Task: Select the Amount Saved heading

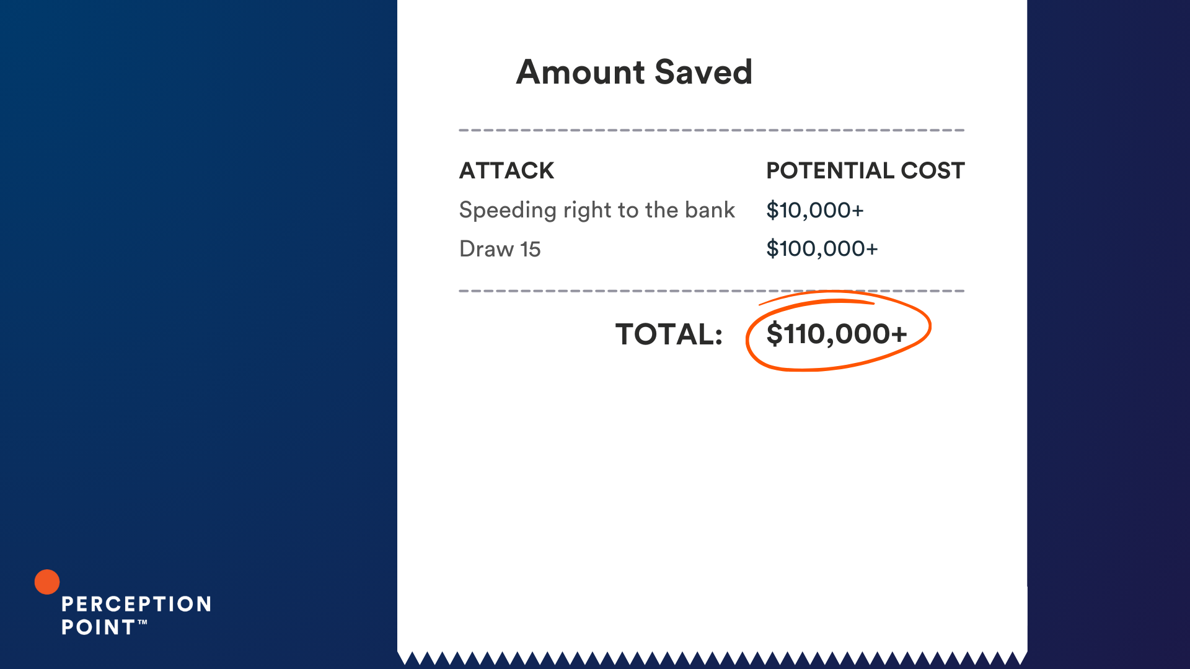Action: pos(634,72)
